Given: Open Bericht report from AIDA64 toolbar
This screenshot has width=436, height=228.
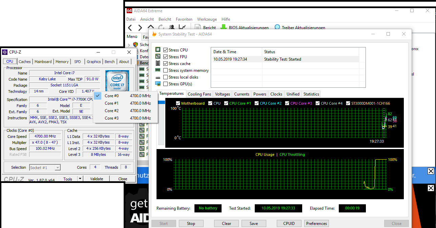Looking at the screenshot, I should pyautogui.click(x=206, y=27).
